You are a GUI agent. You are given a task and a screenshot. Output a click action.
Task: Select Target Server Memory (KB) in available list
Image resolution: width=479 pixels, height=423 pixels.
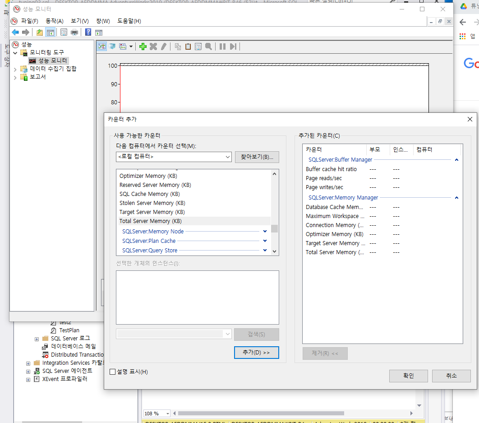pyautogui.click(x=152, y=212)
